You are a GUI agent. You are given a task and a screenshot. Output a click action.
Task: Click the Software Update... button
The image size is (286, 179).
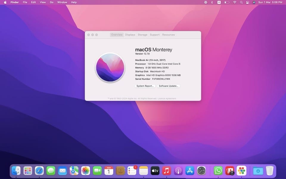[x=169, y=86]
